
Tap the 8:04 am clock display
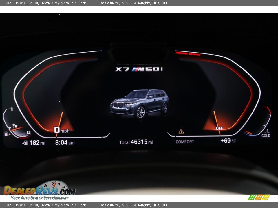click(x=65, y=142)
